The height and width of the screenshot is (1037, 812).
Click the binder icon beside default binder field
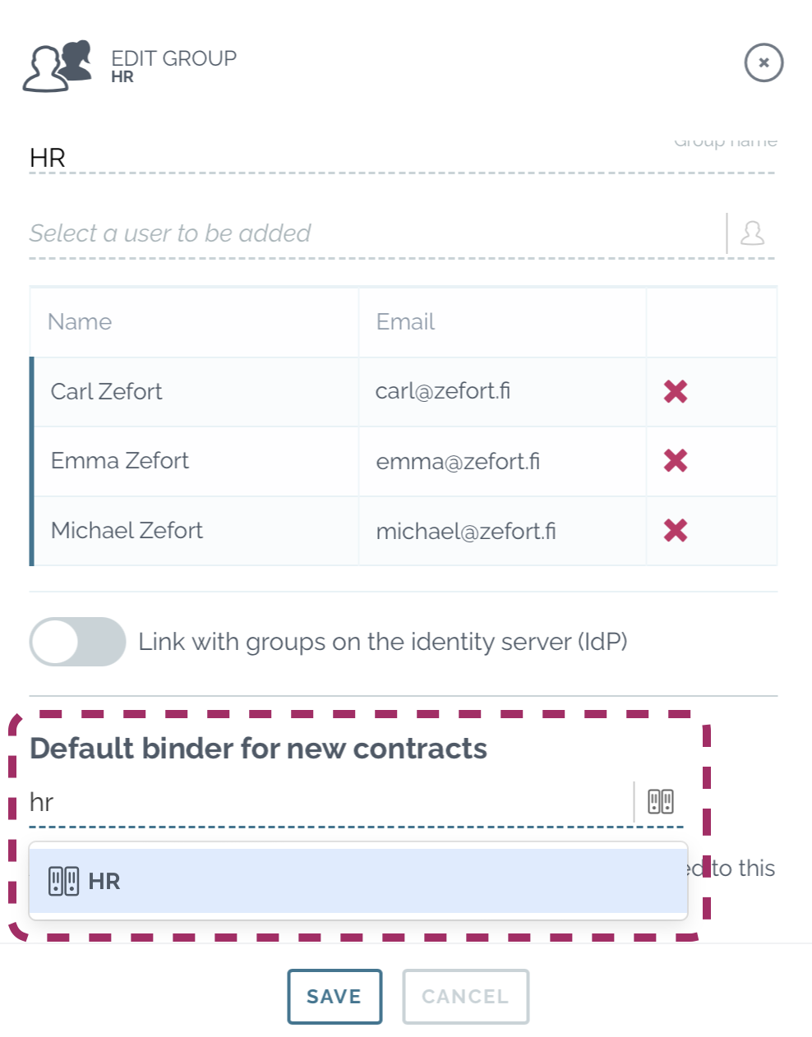[x=661, y=801]
